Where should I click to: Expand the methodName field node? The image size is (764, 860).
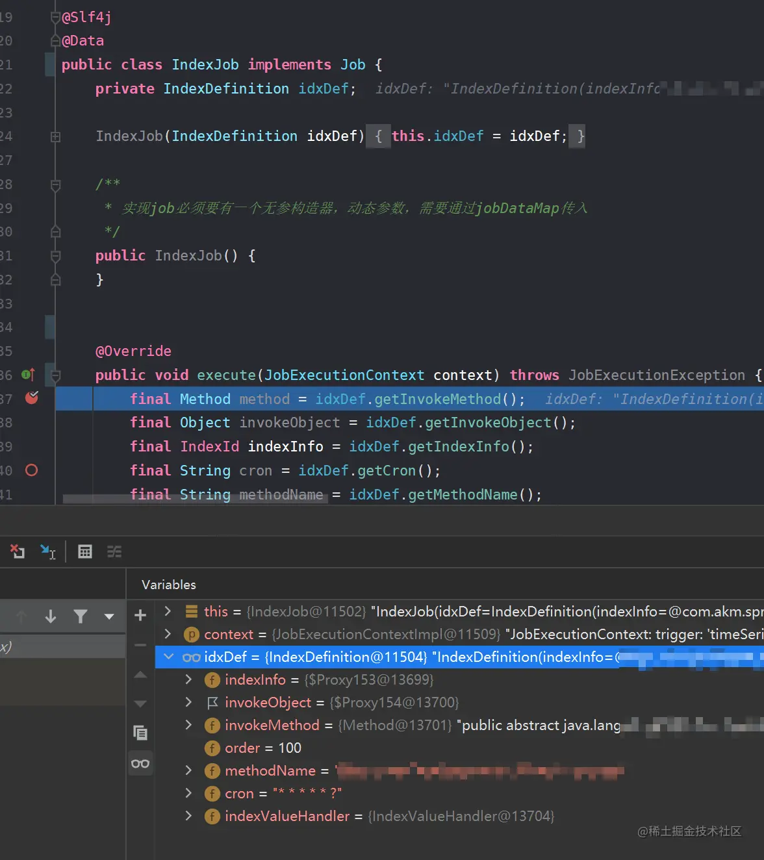(189, 770)
